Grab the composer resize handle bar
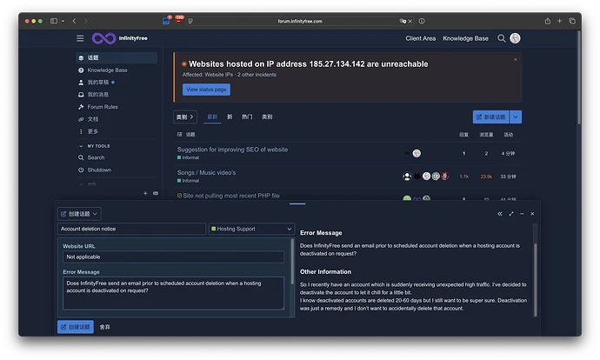 [297, 203]
